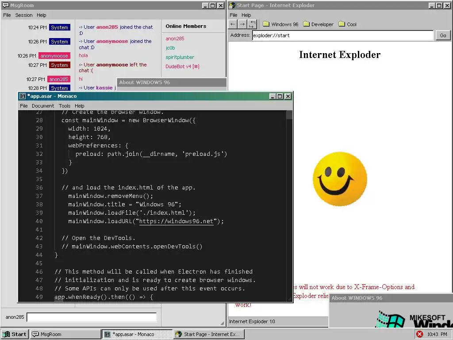The width and height of the screenshot is (453, 340).
Task: Click the smiley face image on the start page
Action: (x=340, y=179)
